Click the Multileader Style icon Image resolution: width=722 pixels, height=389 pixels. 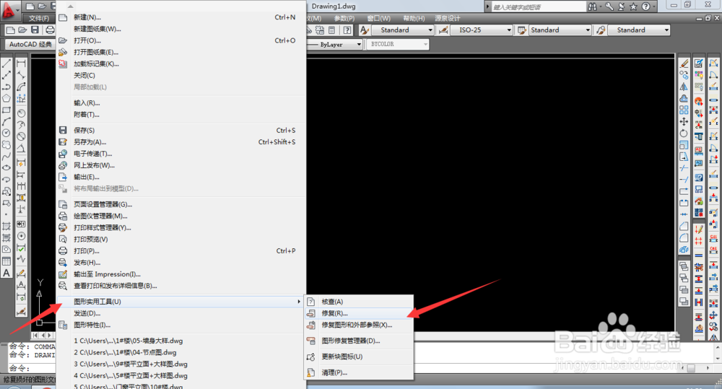click(x=601, y=30)
